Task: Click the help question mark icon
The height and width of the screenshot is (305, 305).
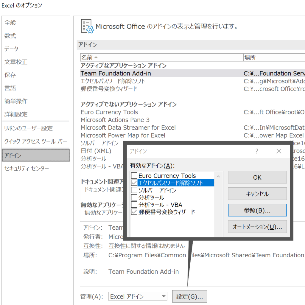Action: [x=257, y=151]
